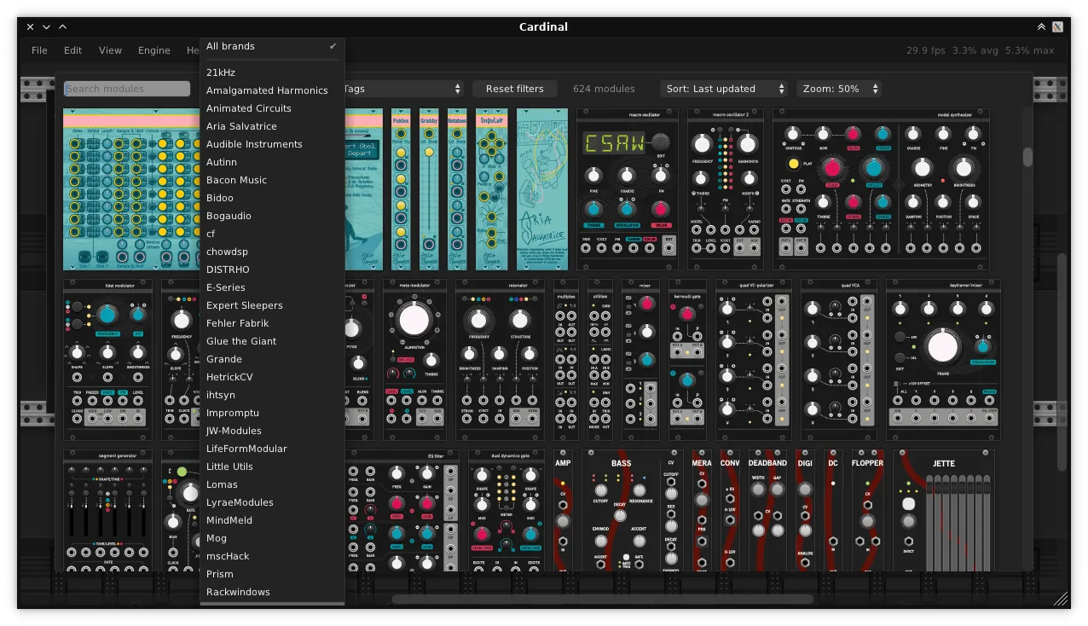Select the quad VCA module

tap(839, 358)
